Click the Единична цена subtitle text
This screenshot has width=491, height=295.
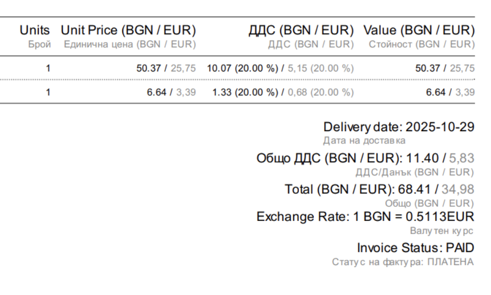pyautogui.click(x=130, y=45)
